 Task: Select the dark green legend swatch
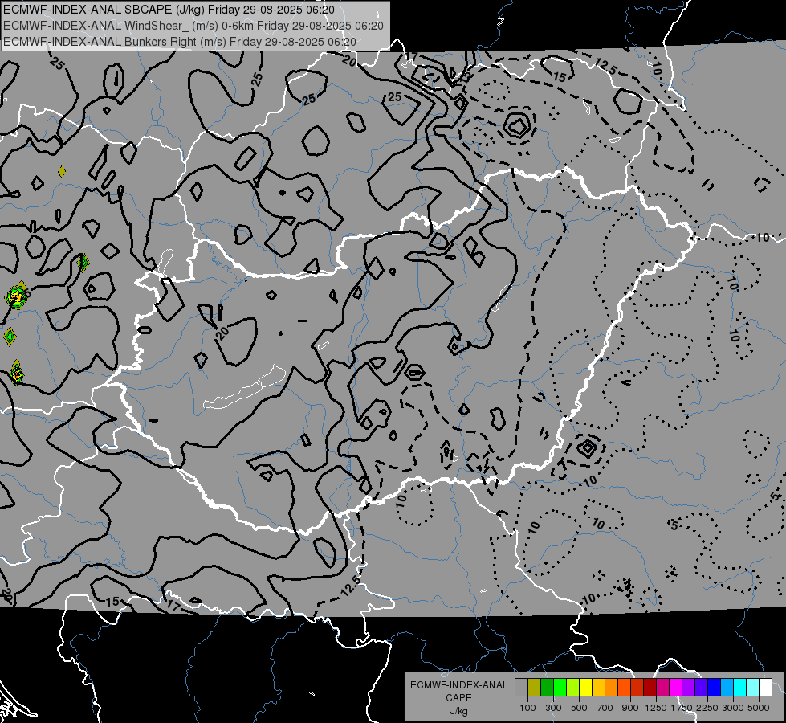(x=547, y=688)
